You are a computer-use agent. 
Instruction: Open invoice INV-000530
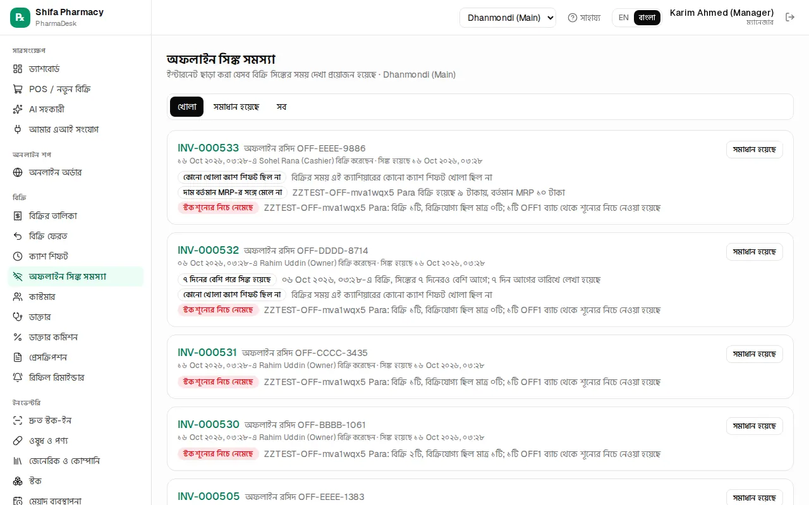click(x=209, y=425)
